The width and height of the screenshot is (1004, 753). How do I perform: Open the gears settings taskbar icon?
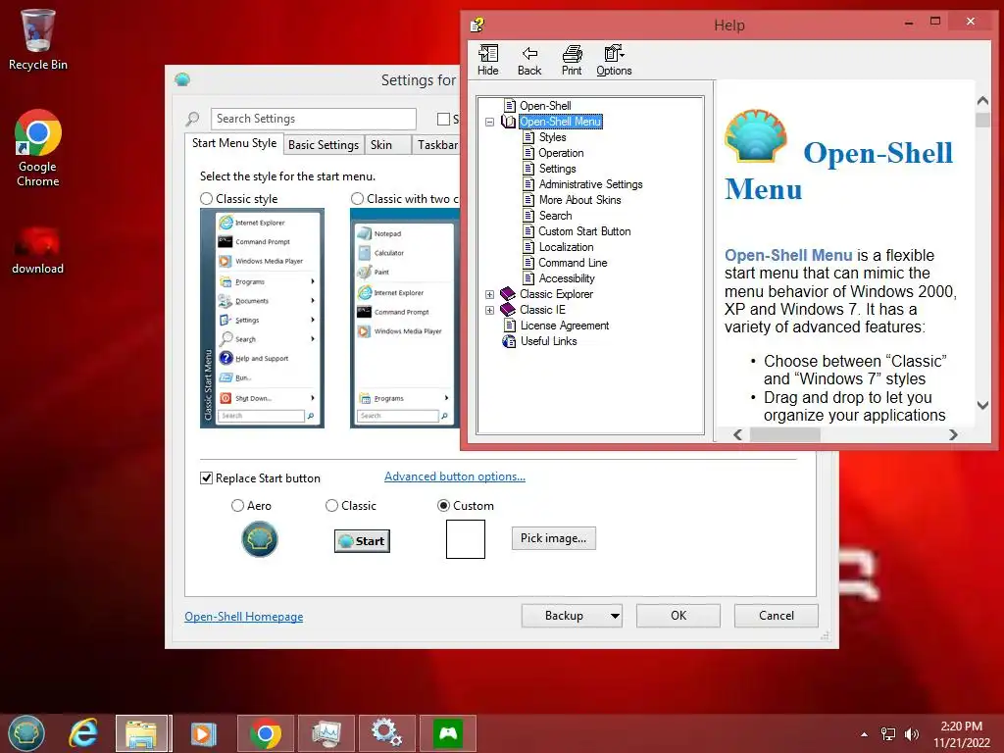coord(386,733)
